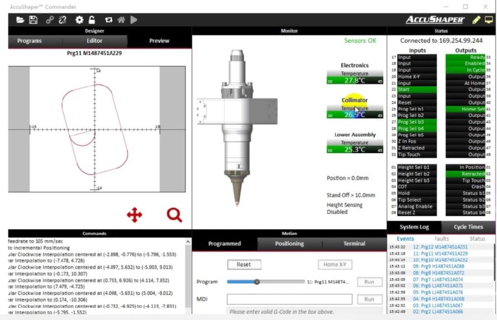Click the monitor display icon near logo
This screenshot has width=497, height=320.
(489, 20)
